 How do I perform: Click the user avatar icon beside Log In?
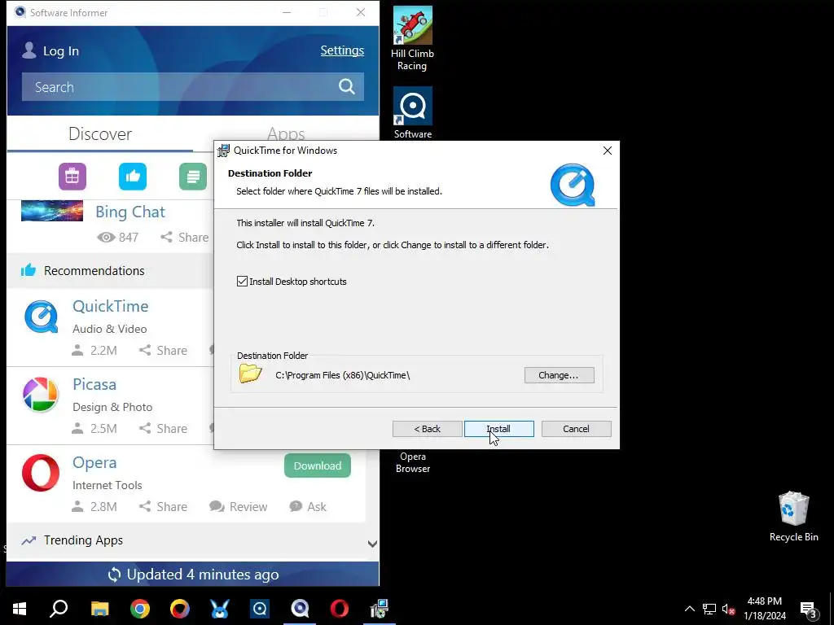(29, 50)
